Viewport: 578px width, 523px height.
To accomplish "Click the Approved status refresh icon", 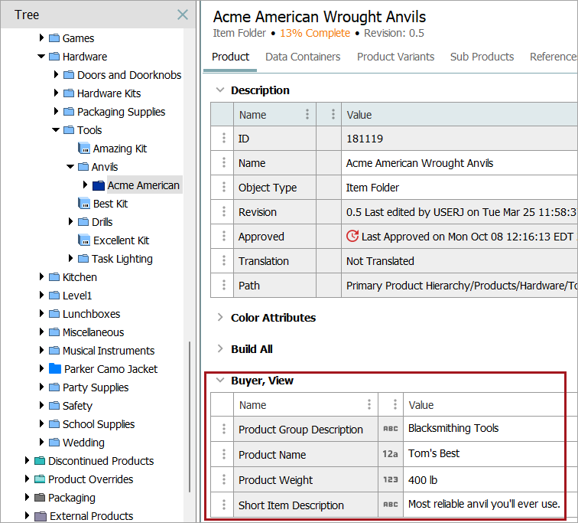I will [352, 237].
